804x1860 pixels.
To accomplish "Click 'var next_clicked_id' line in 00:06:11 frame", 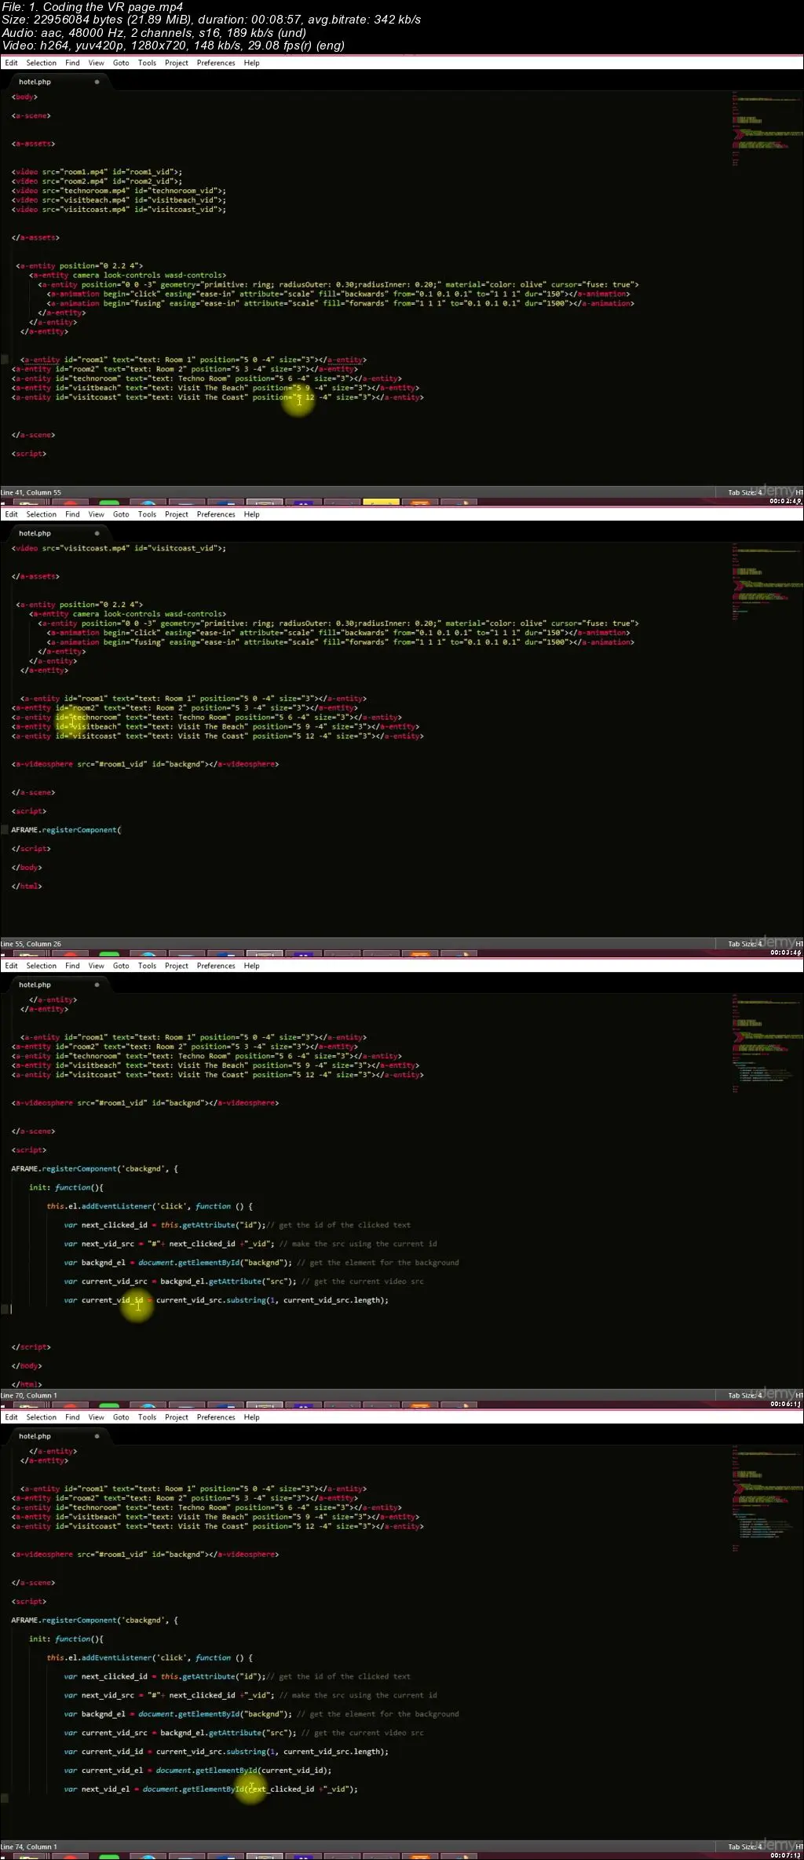I will (x=237, y=1225).
